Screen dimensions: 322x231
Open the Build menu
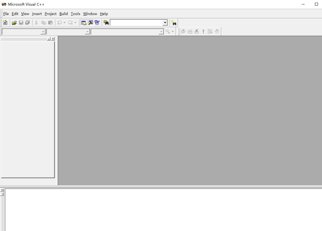pyautogui.click(x=64, y=14)
